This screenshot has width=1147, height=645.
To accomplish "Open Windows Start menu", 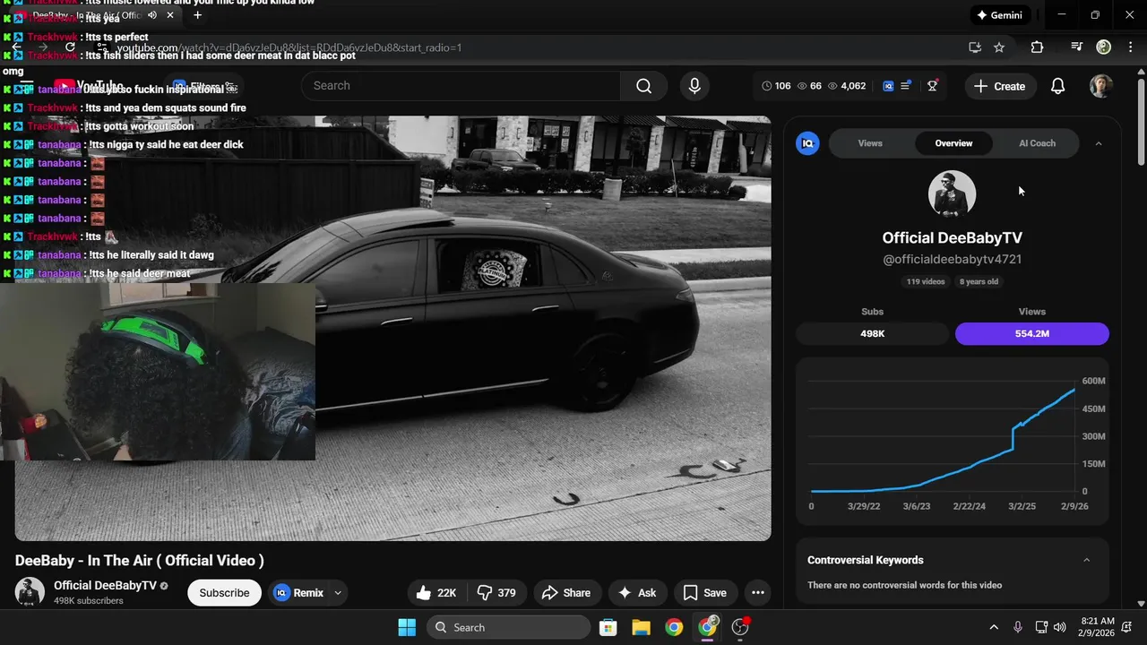I will click(x=406, y=627).
